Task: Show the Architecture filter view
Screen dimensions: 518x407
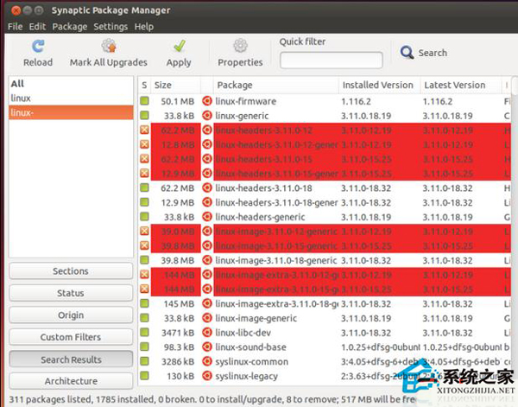Action: coord(71,381)
